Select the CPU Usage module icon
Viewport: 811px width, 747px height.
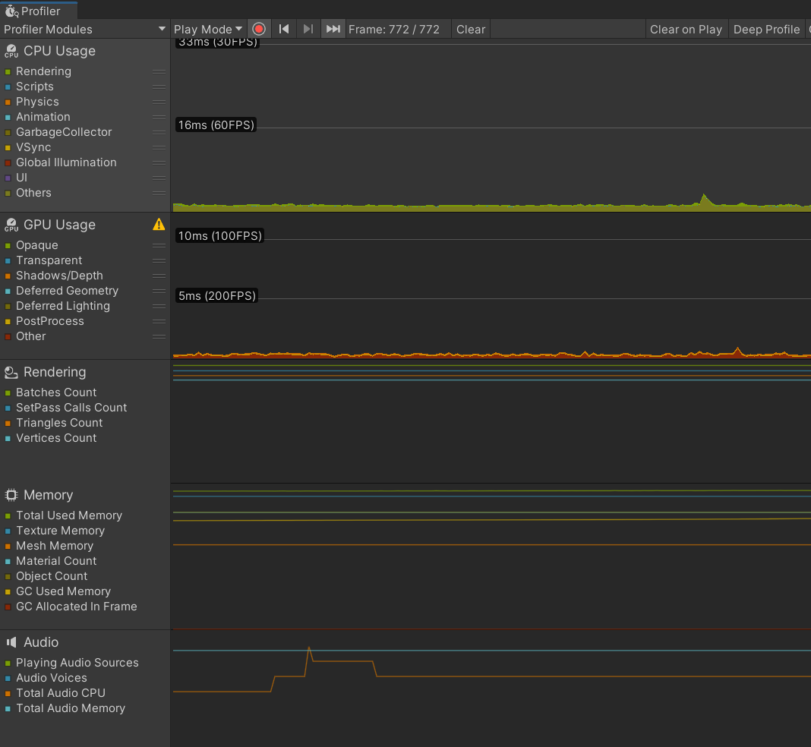click(x=11, y=52)
